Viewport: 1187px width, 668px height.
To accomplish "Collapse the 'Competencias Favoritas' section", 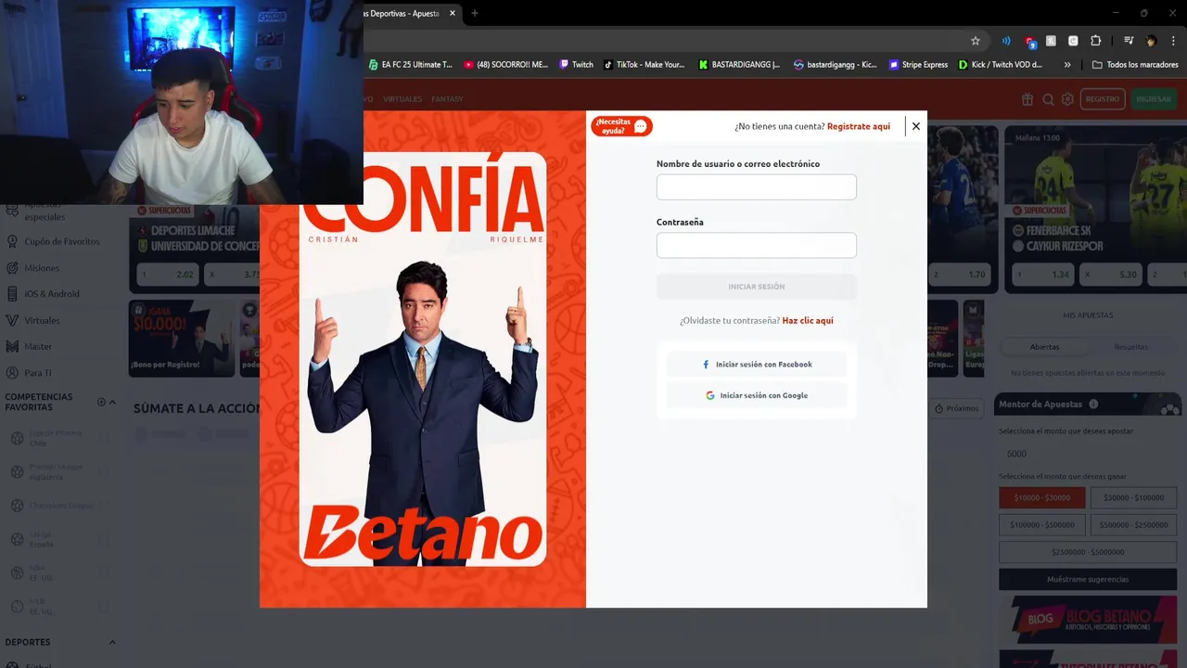I will tap(112, 402).
